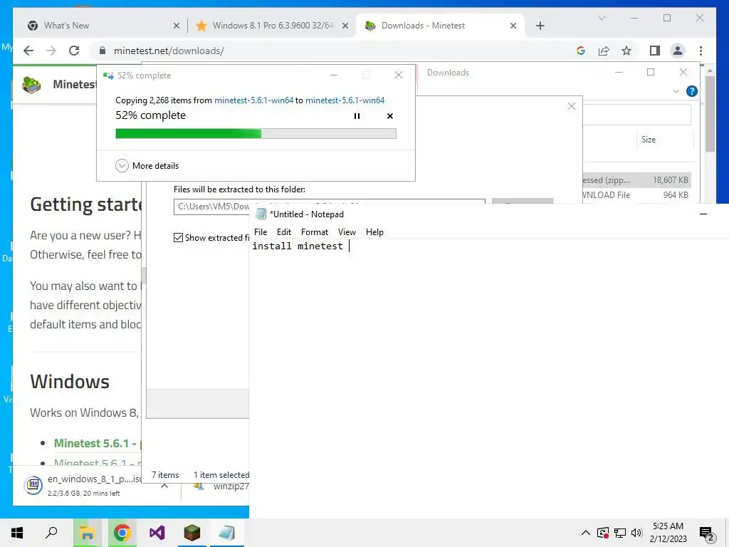Open File Explorer from taskbar

click(87, 533)
